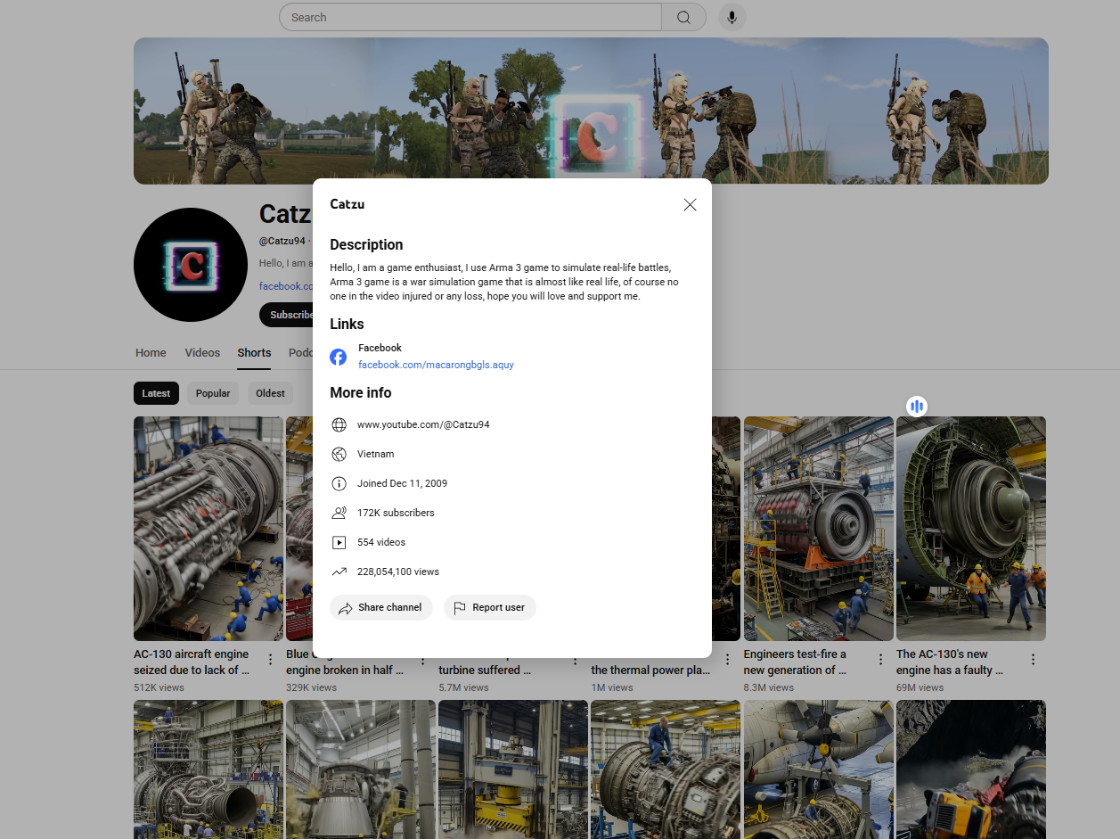Click the search magnifier button
The height and width of the screenshot is (839, 1120).
[683, 17]
